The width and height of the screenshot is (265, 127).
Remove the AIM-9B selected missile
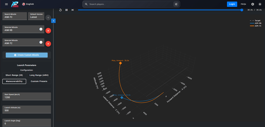[48, 31]
